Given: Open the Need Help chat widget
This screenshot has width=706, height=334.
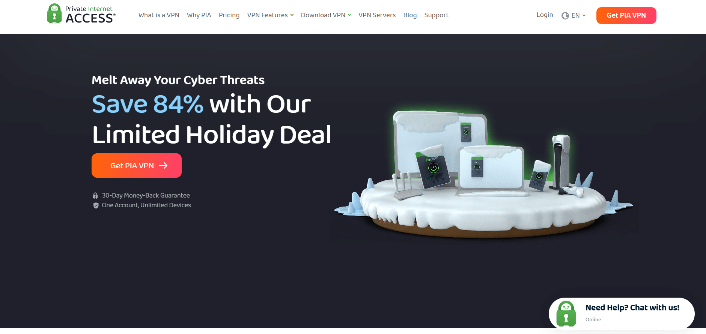Looking at the screenshot, I should coord(622,313).
